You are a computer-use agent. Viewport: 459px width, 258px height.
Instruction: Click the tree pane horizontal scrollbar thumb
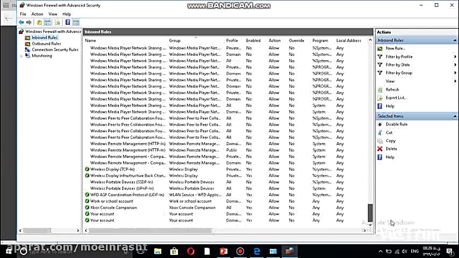[x=37, y=231]
